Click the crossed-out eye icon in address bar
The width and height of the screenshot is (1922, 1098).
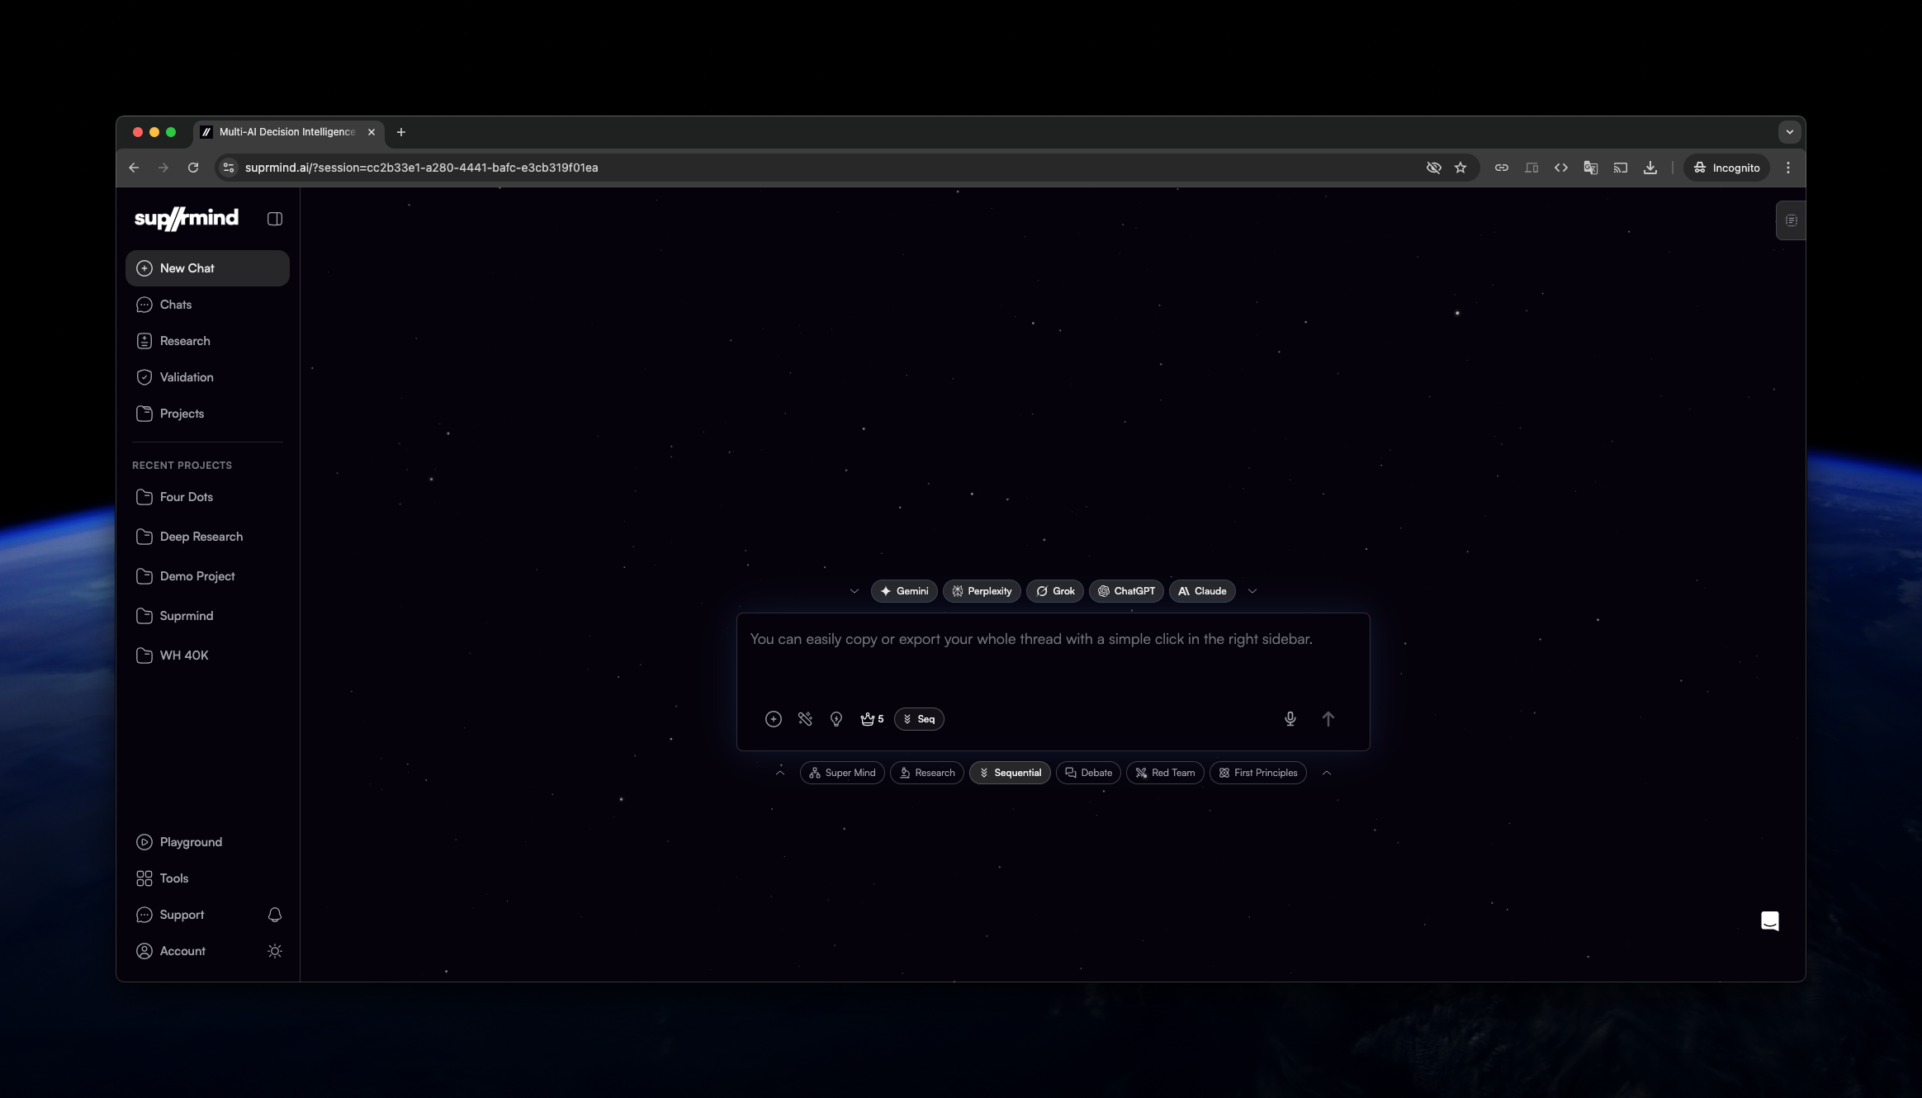coord(1434,168)
